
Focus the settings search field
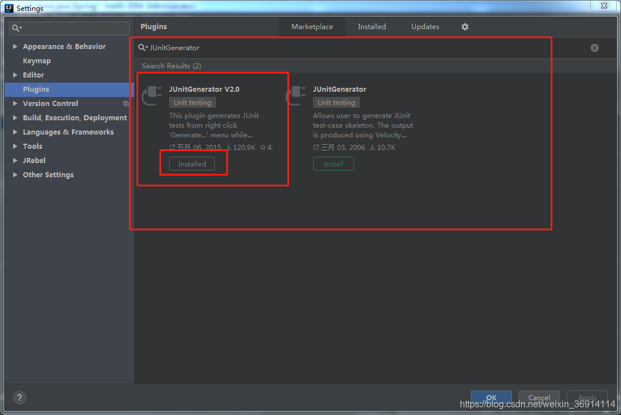(x=69, y=28)
